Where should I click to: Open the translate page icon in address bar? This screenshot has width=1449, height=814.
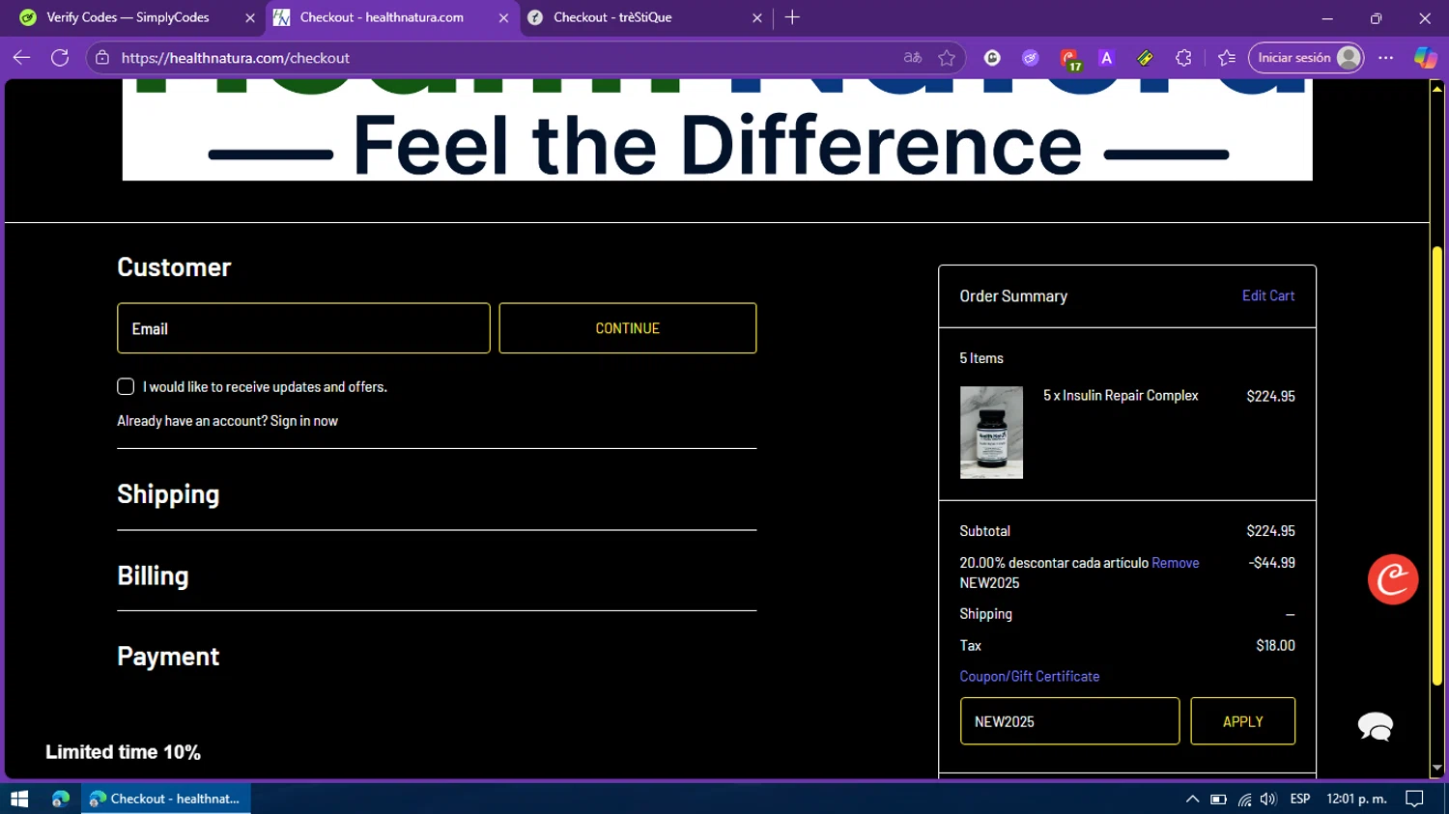913,58
